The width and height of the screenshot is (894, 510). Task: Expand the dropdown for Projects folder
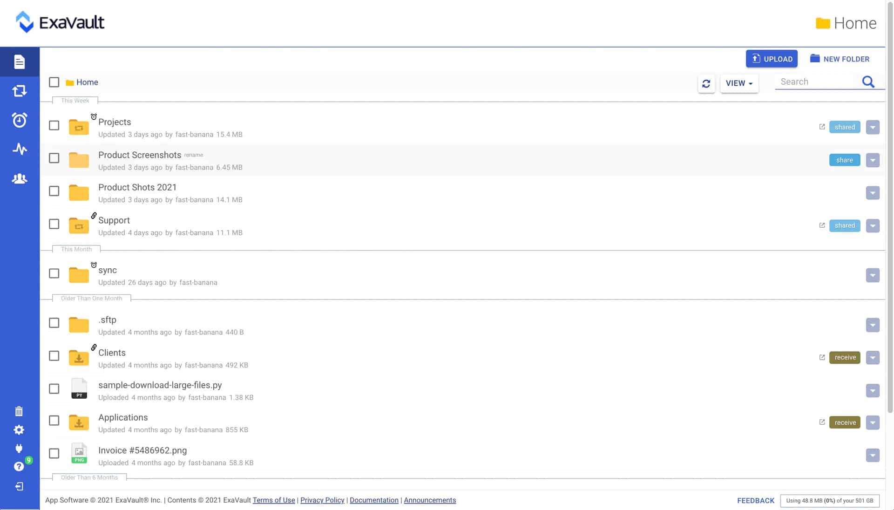point(873,127)
